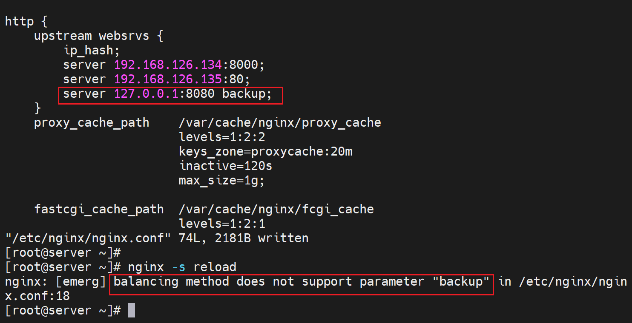Click the keys_zone=proxycache:20m parameter

(x=265, y=152)
